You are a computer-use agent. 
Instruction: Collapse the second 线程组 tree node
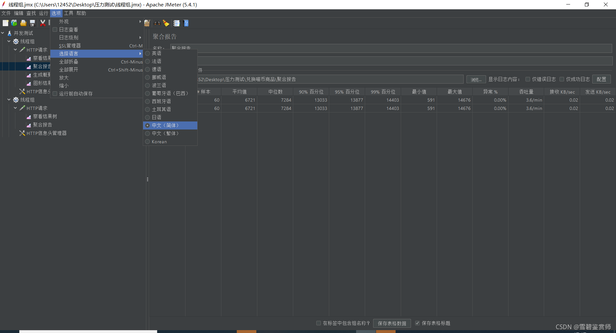(9, 100)
